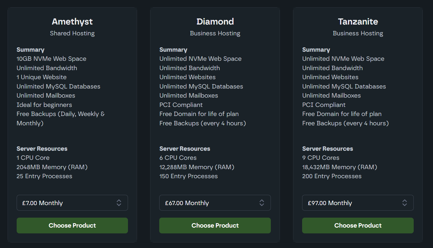Click the 10GB NVMe Web Space feature

coord(51,59)
